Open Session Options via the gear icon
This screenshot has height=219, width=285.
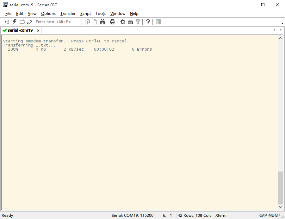coord(123,22)
